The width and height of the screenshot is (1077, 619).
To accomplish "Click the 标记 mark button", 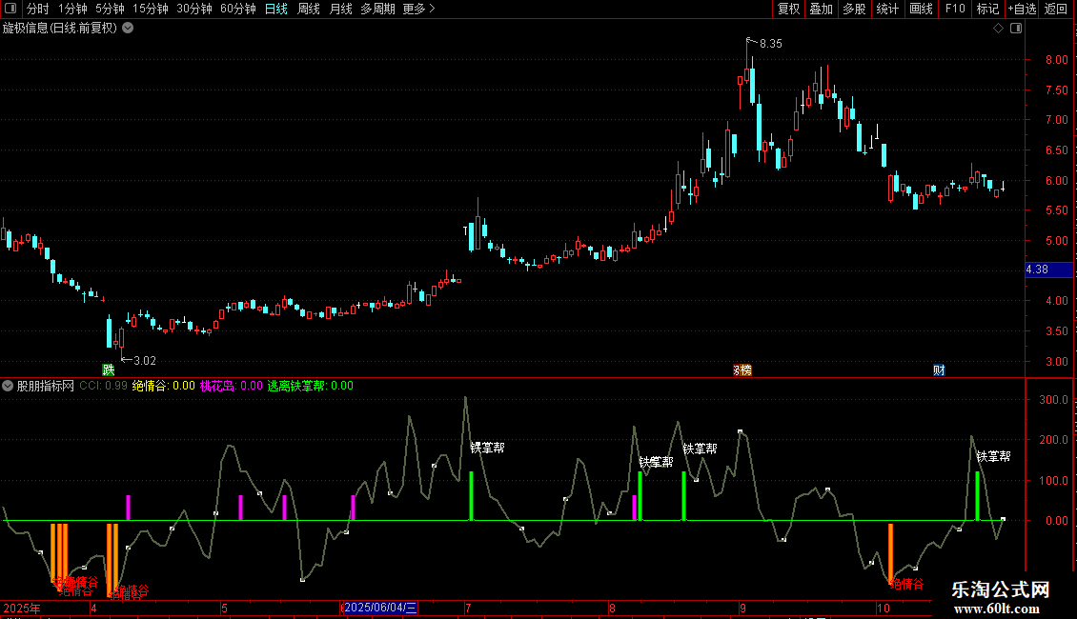I will tap(987, 9).
